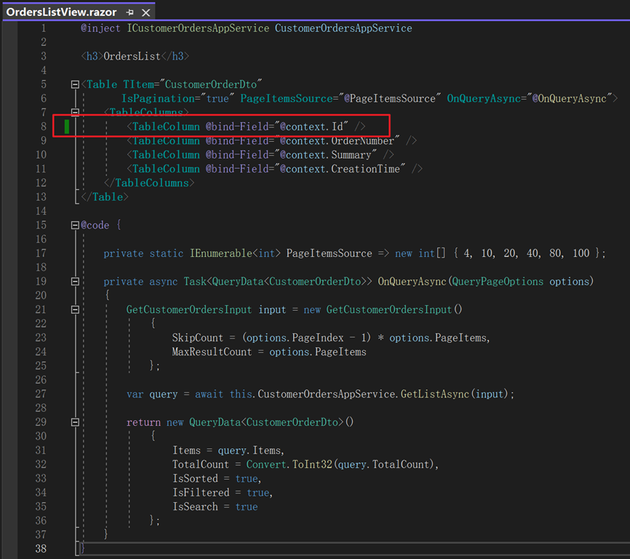Click @context.Summary binding text
The height and width of the screenshot is (559, 630).
click(x=325, y=155)
